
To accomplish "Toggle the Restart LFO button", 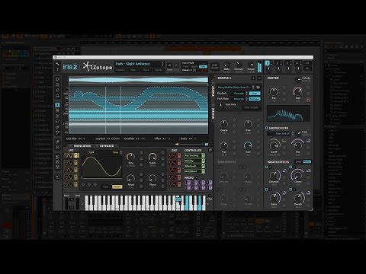I will (x=117, y=186).
